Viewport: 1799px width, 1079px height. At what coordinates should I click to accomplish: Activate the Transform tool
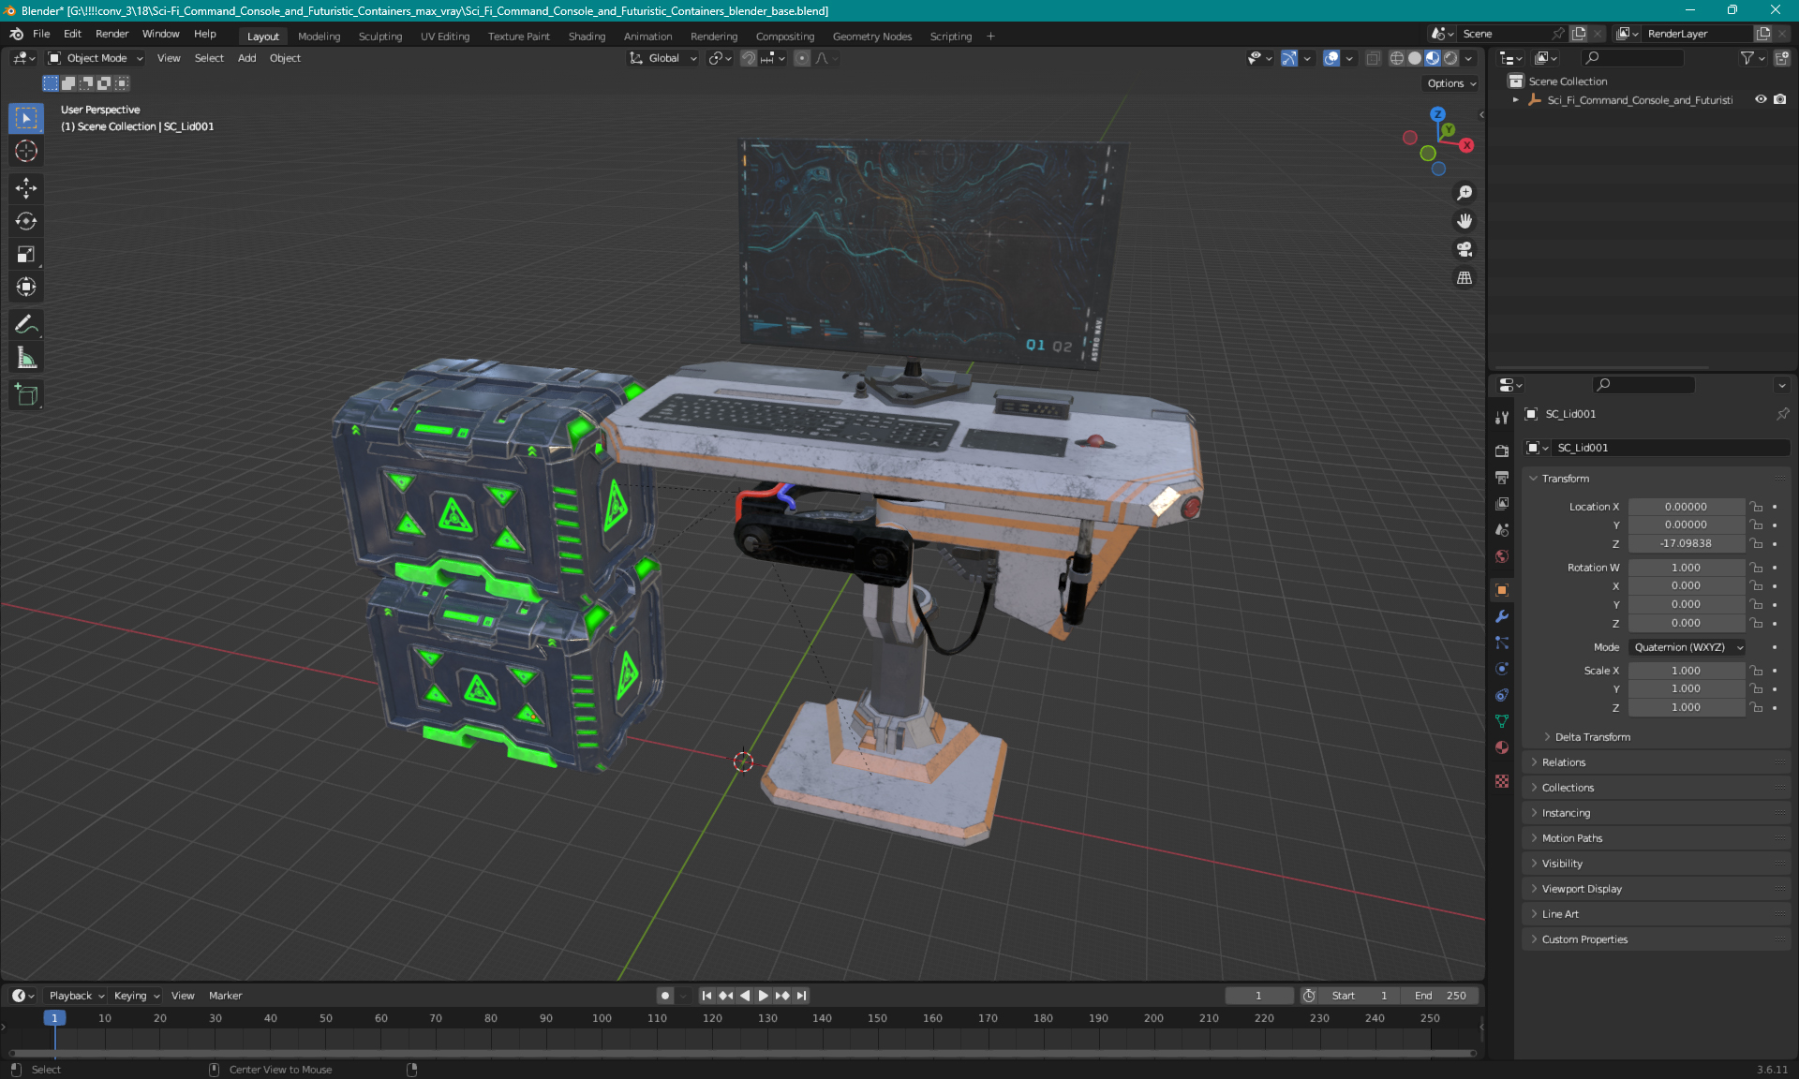point(26,287)
